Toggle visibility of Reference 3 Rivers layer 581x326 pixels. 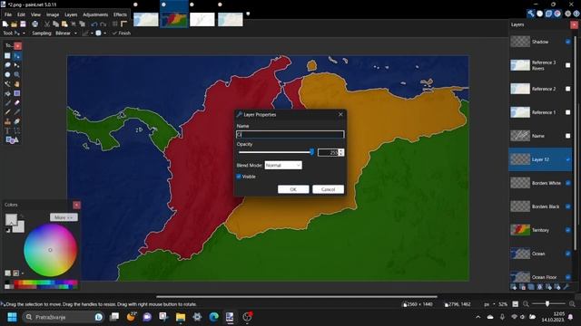567,65
